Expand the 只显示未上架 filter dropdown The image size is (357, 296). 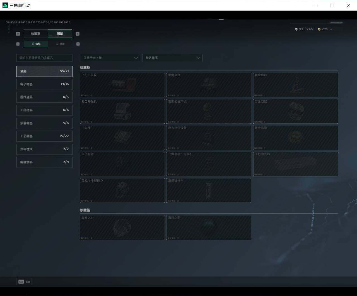tap(110, 58)
